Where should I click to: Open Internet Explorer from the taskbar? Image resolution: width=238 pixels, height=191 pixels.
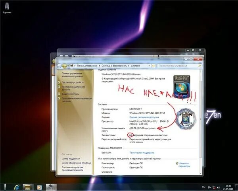click(x=17, y=187)
